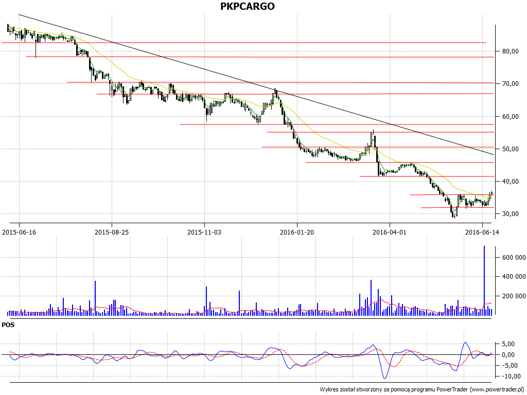This screenshot has width=527, height=395.
Task: Click the PowerTrader credit text
Action: pos(423,390)
